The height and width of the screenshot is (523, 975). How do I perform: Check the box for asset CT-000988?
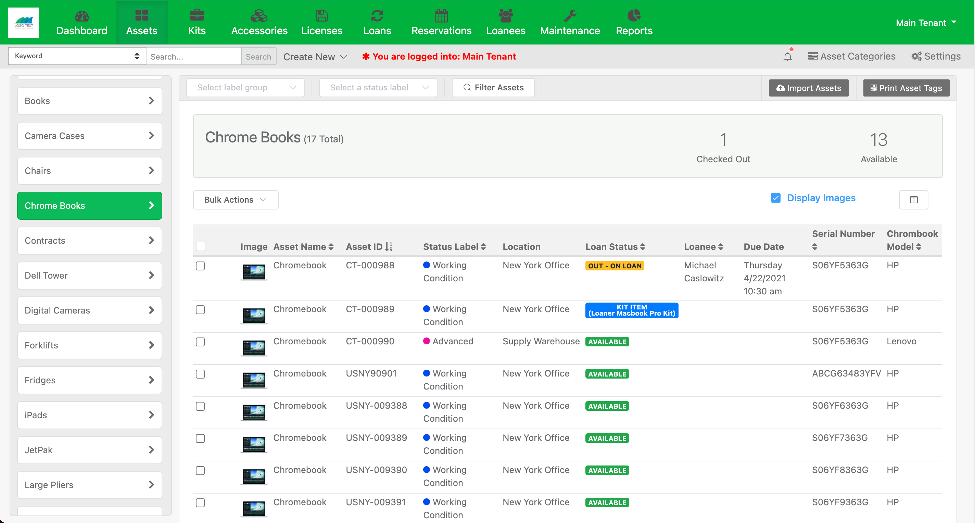[200, 266]
